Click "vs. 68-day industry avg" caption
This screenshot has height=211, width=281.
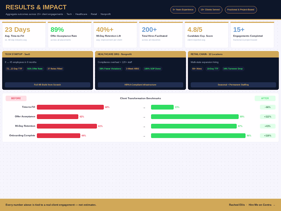pos(16,40)
